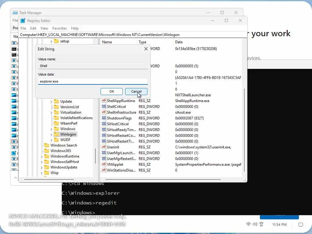Expand the WUDF tree node
312x234 pixels.
tap(51, 140)
